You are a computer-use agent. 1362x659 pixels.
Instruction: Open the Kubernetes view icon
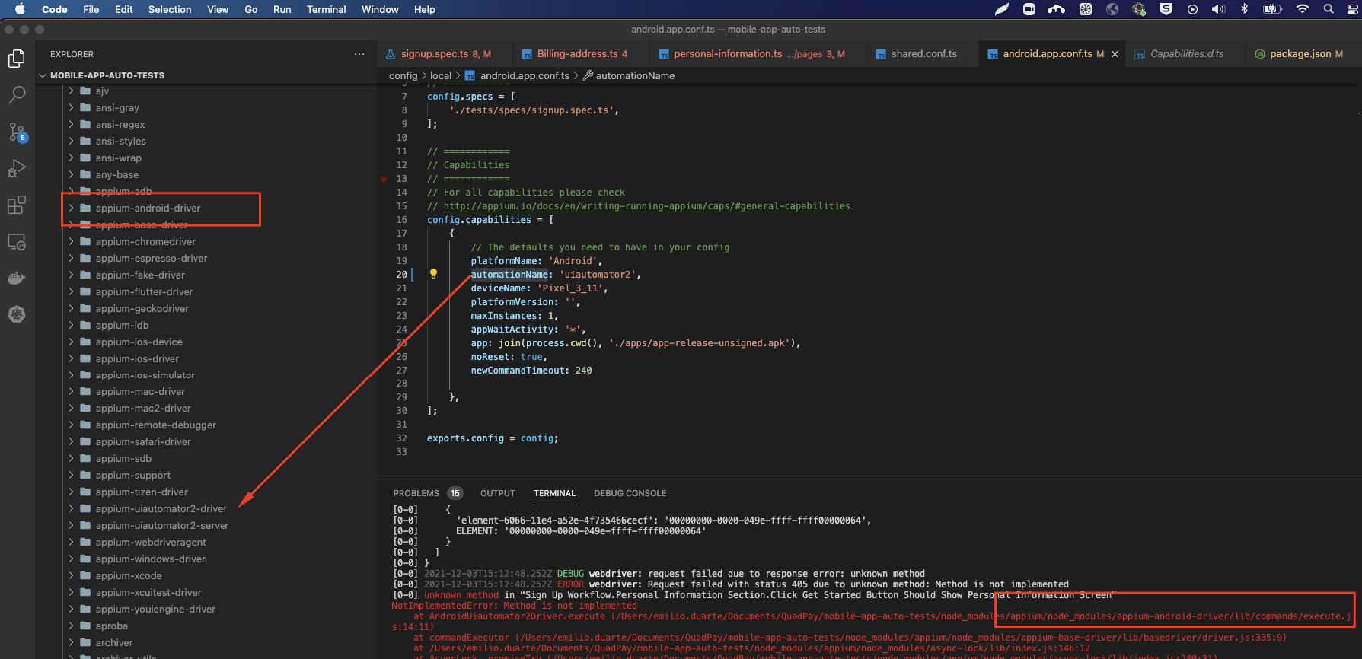coord(17,314)
